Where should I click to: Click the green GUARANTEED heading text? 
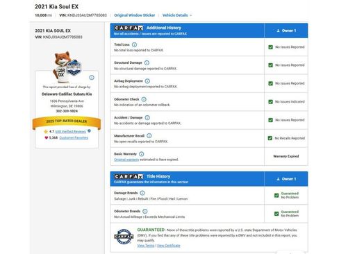pos(151,230)
